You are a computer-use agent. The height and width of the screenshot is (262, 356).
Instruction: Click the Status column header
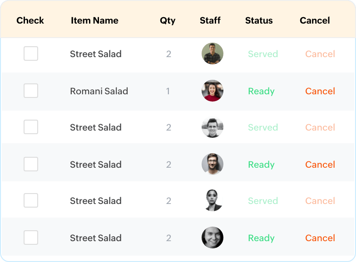(x=259, y=20)
